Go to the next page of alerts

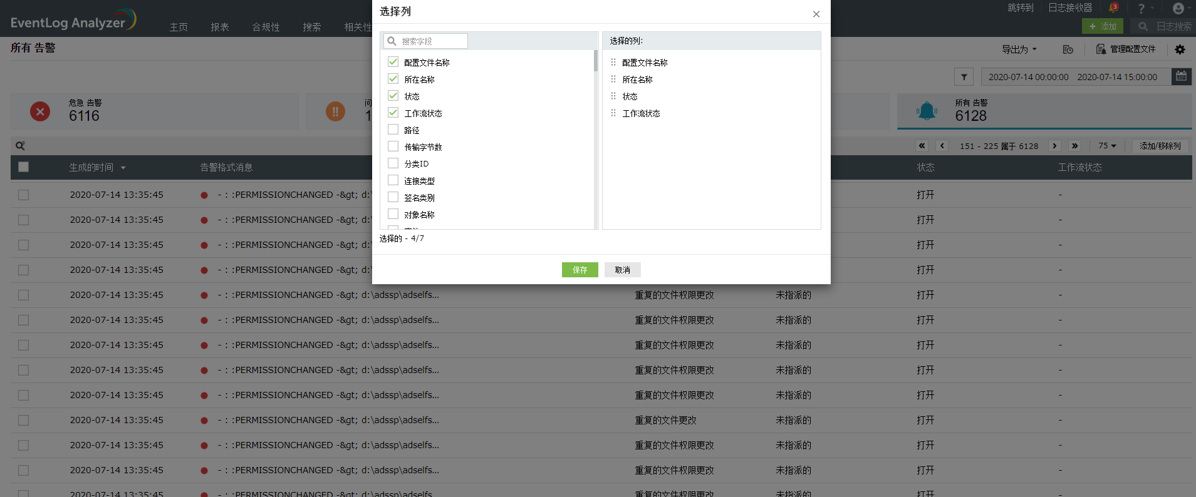tap(1055, 146)
